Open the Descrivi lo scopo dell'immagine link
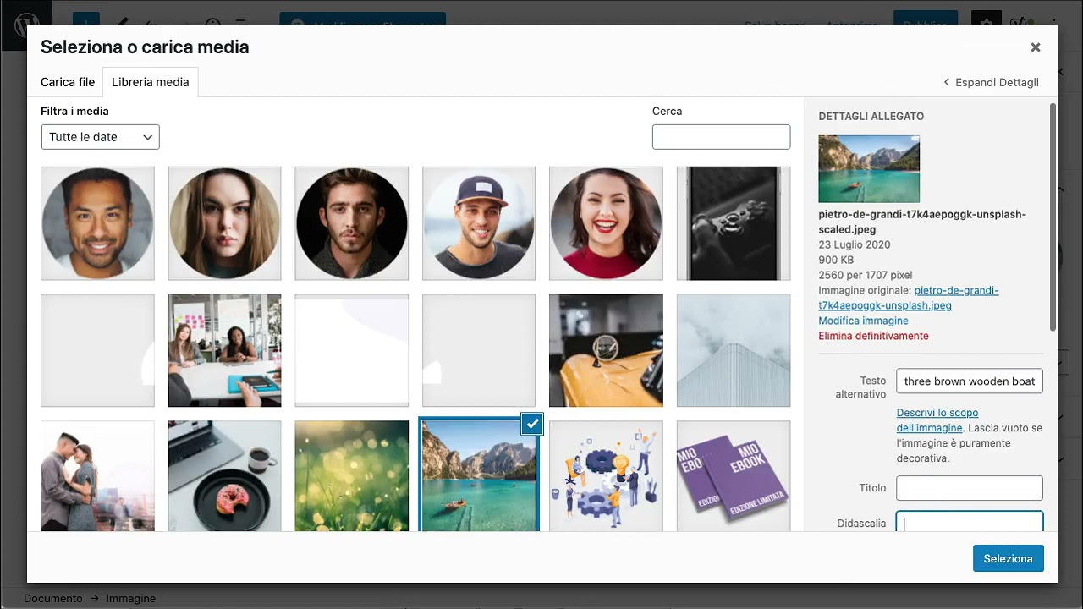 (x=937, y=413)
